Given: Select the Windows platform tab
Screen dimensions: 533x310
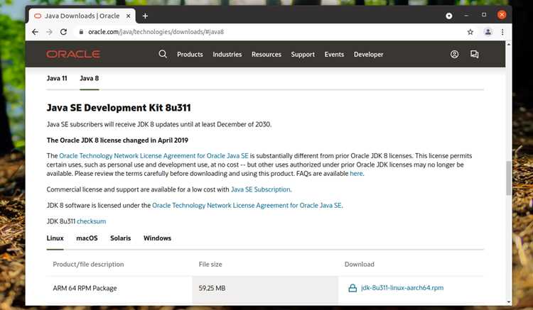Looking at the screenshot, I should click(157, 238).
